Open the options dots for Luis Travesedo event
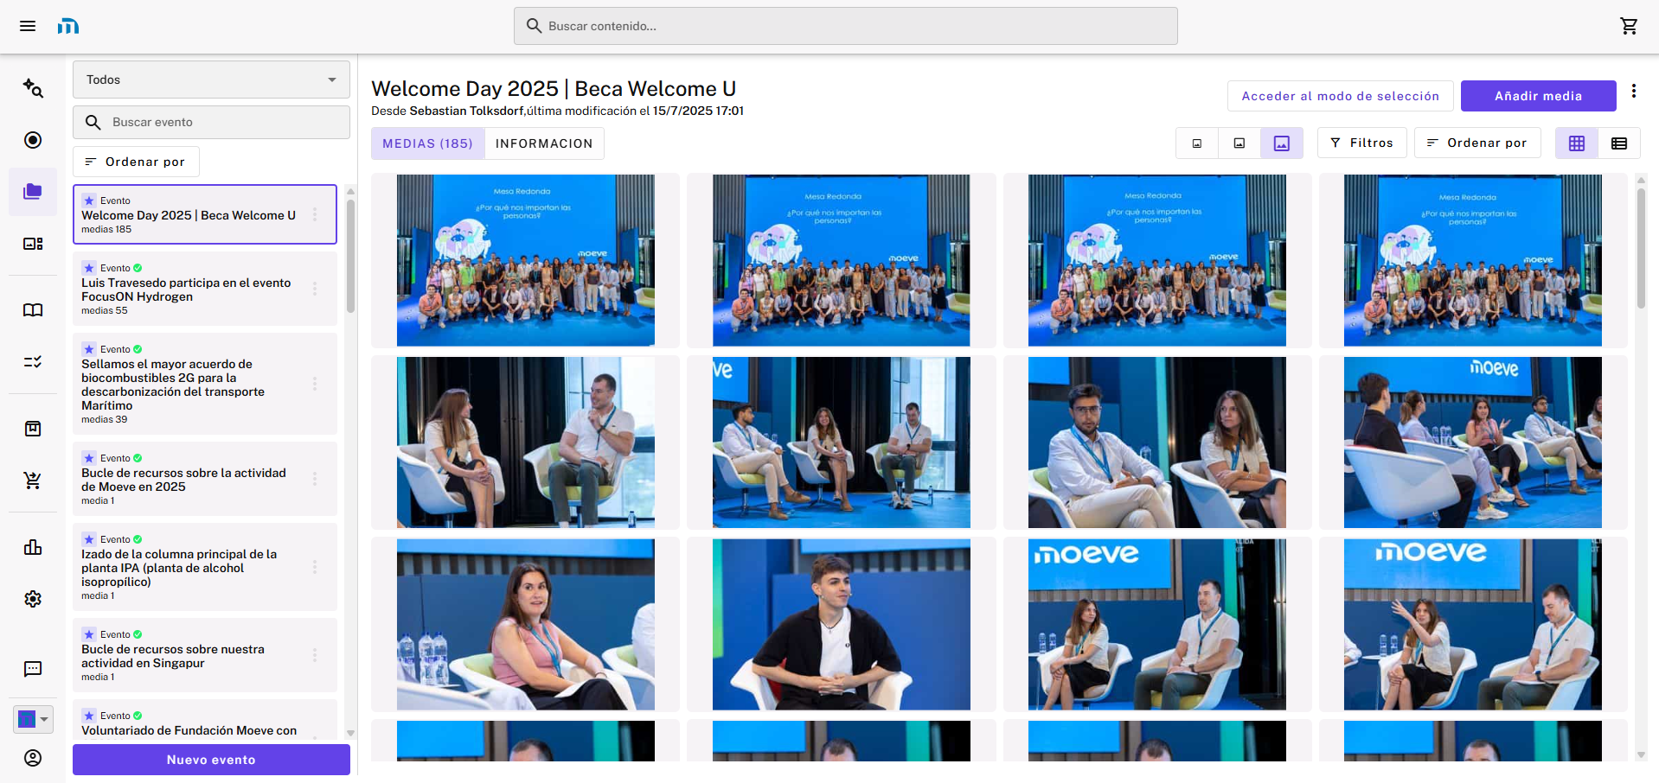The image size is (1659, 783). 315,289
